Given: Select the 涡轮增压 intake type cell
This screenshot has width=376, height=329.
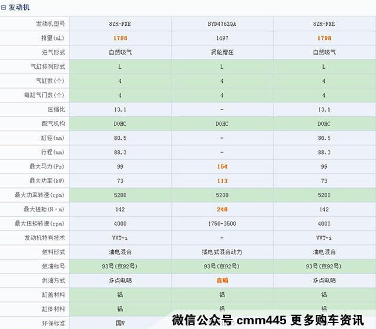Looking at the screenshot, I should tap(222, 52).
